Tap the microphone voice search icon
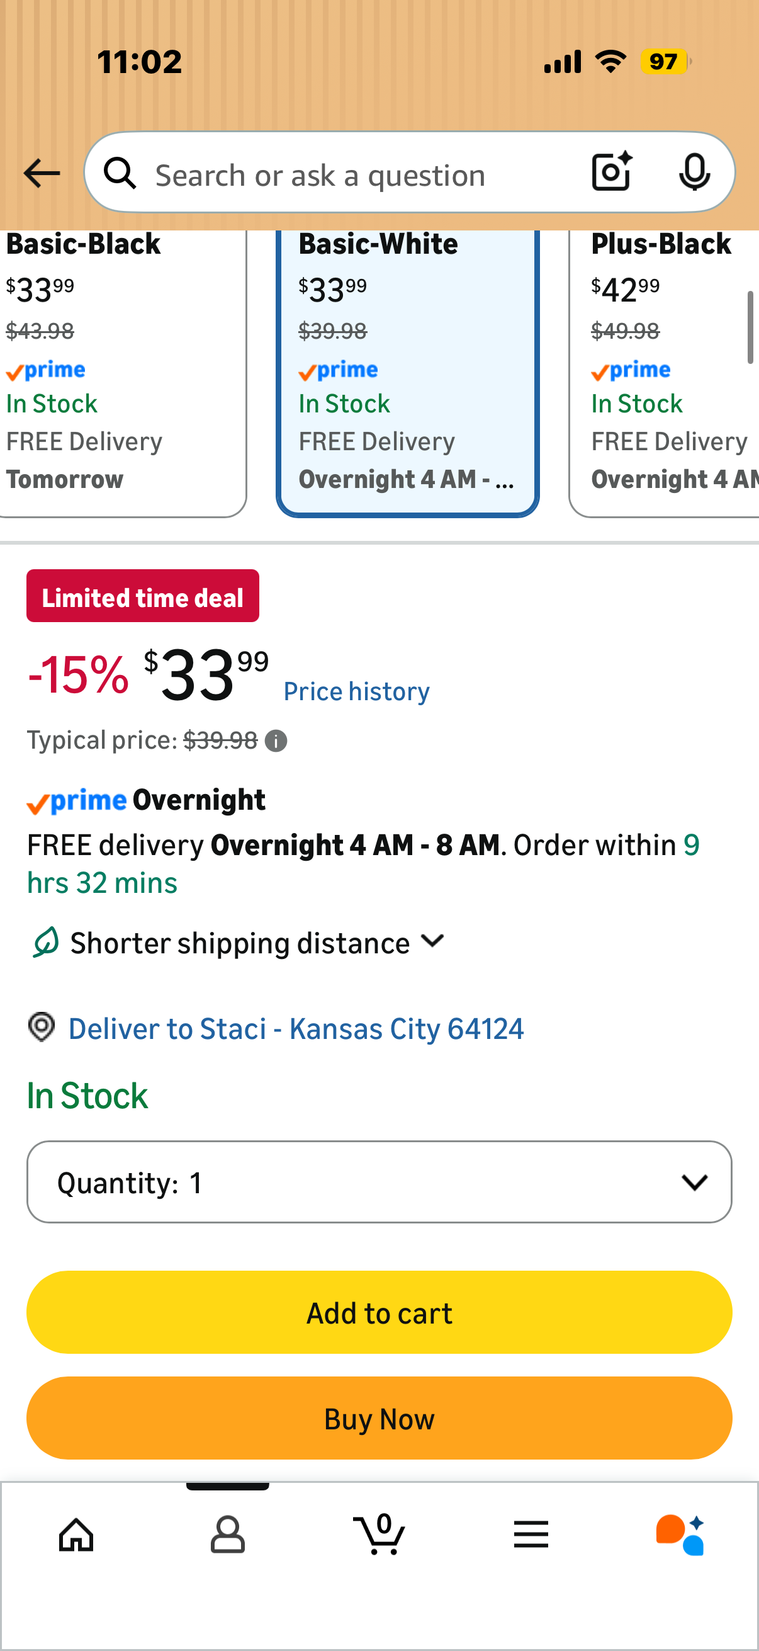Screen dimensions: 759x1651 point(694,173)
